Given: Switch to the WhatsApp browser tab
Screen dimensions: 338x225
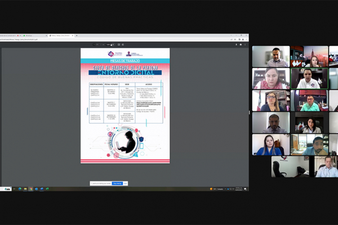Looking at the screenshot, I should pyautogui.click(x=34, y=35).
